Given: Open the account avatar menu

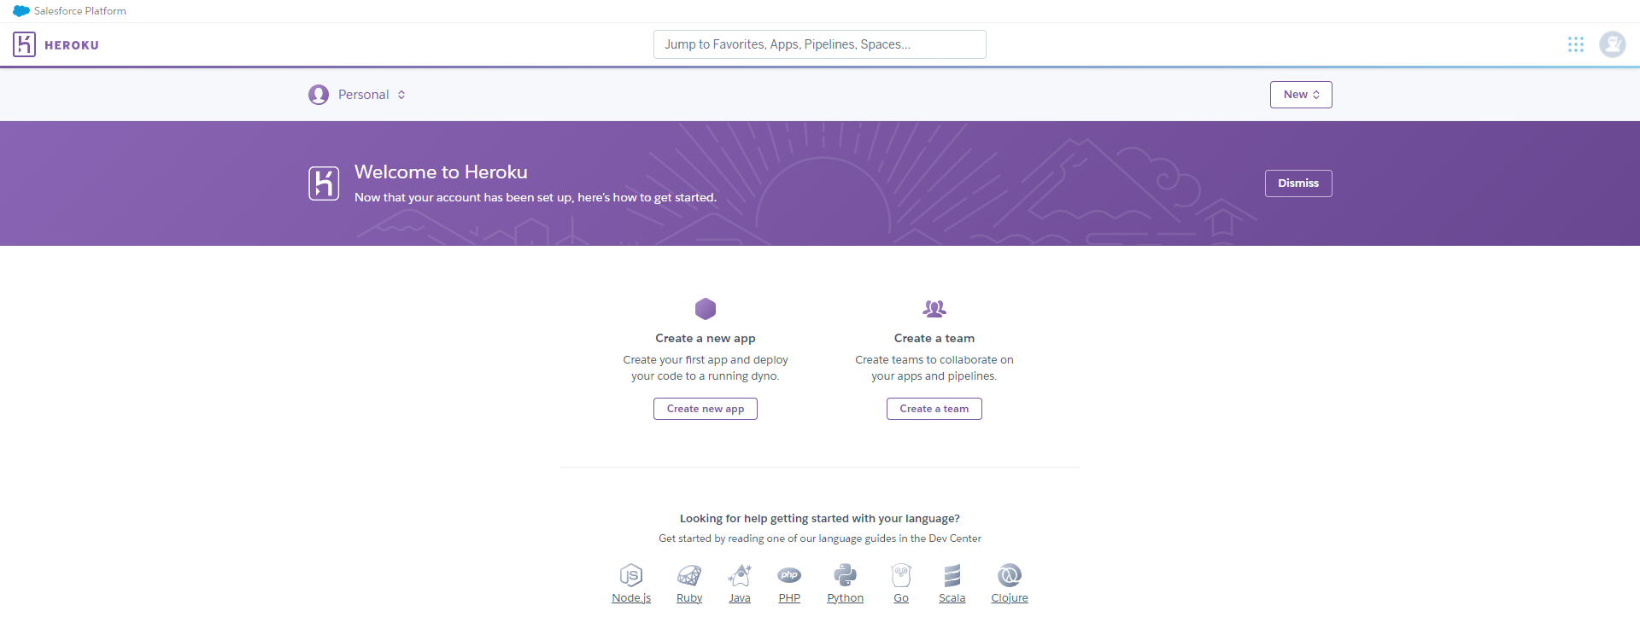Looking at the screenshot, I should click(x=1613, y=44).
